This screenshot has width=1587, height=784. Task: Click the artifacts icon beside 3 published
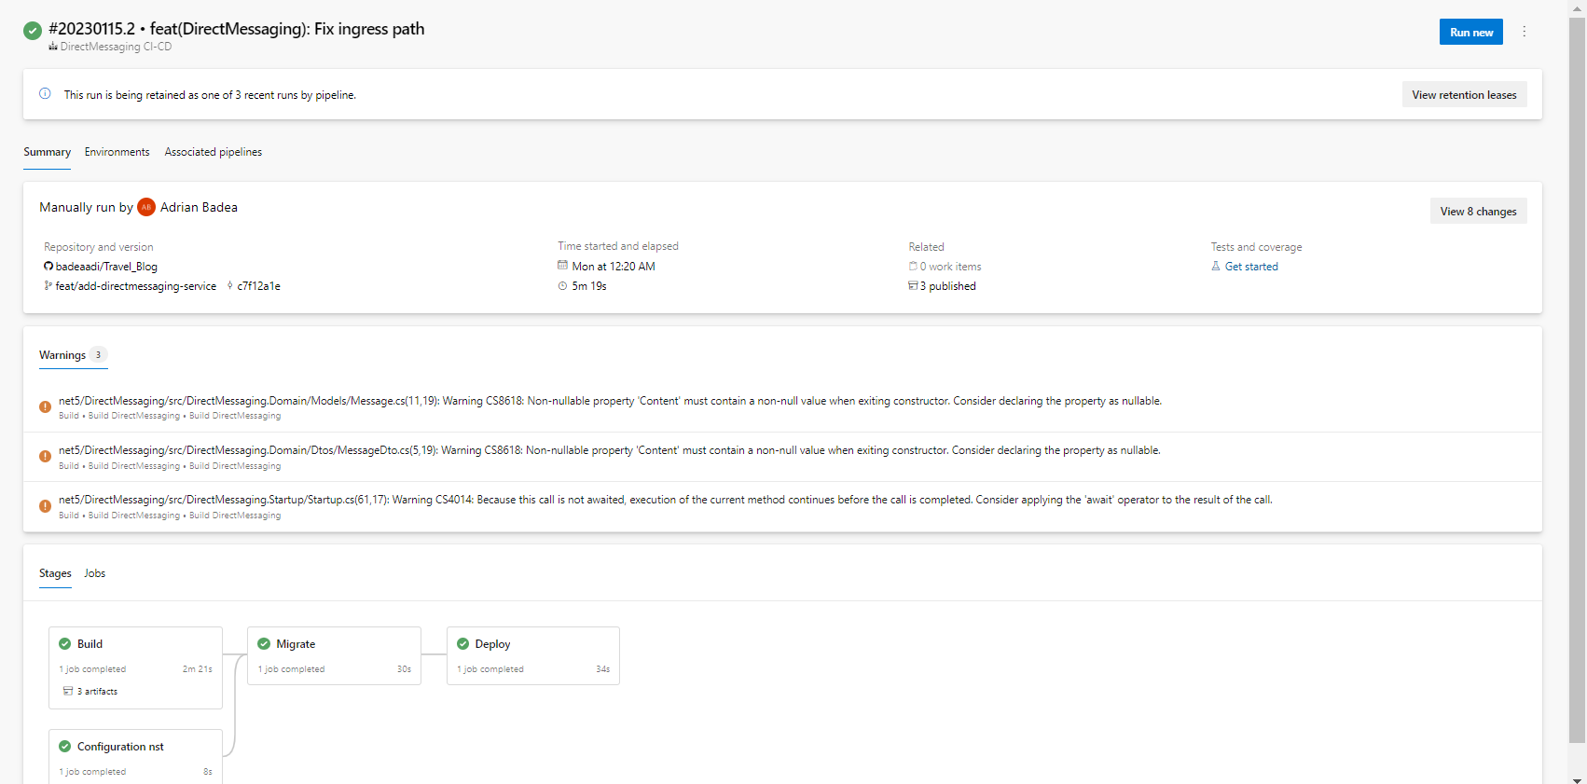[913, 286]
